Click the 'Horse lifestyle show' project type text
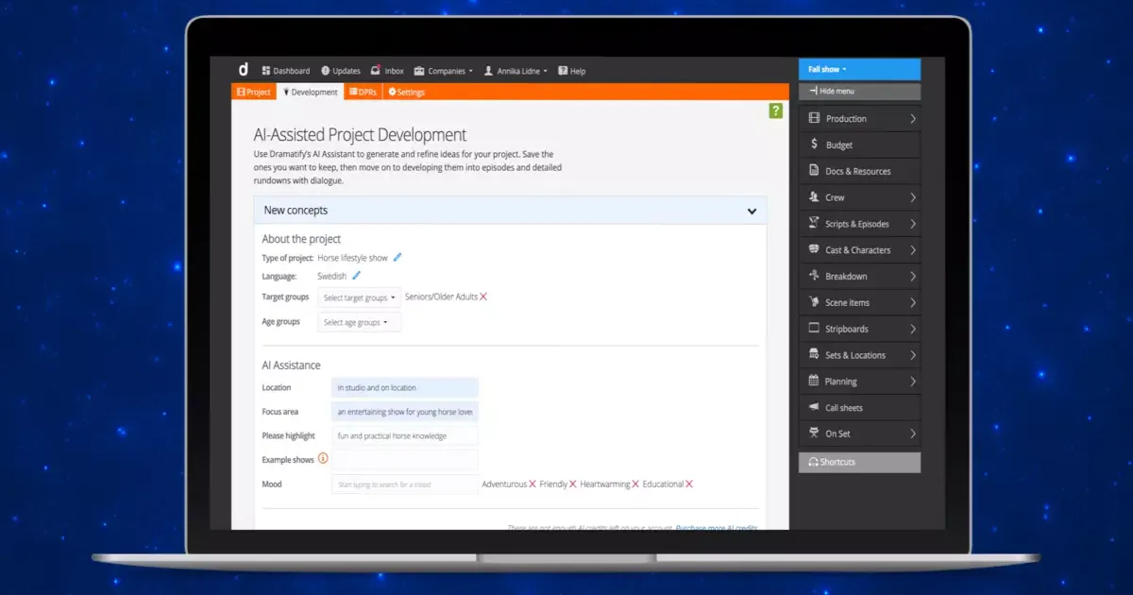Image resolution: width=1133 pixels, height=595 pixels. (x=353, y=257)
